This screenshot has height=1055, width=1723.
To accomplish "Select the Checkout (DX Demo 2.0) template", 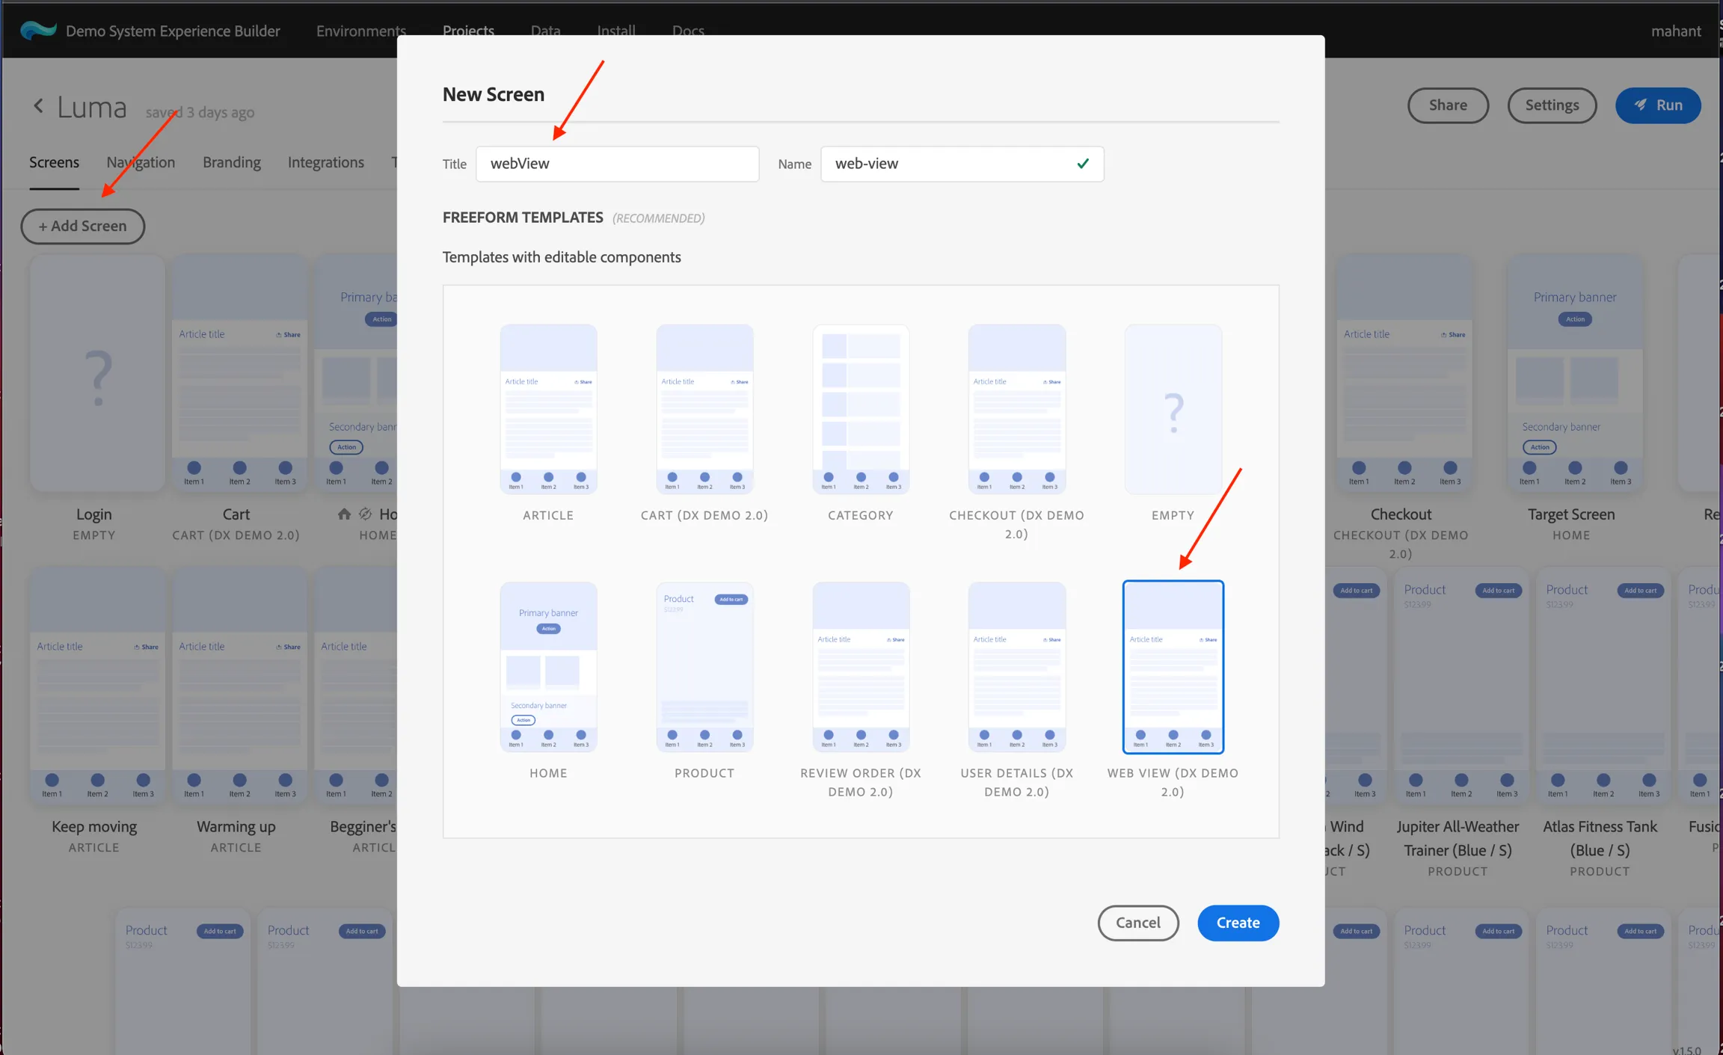I will [1016, 409].
